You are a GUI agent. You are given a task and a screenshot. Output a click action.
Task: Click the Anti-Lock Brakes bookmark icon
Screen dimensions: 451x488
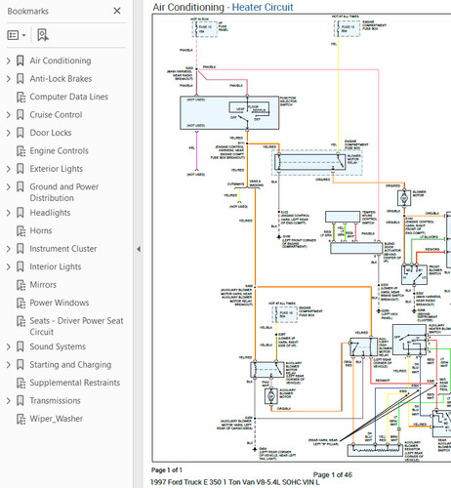20,79
